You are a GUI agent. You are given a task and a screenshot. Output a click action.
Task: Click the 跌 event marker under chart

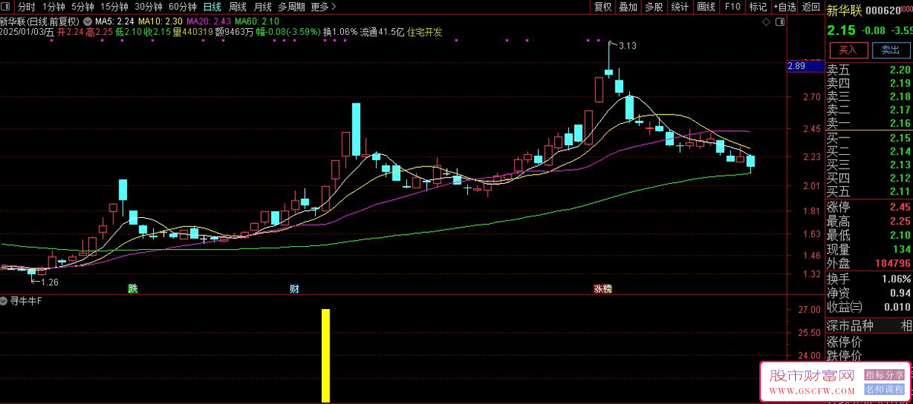pos(133,289)
